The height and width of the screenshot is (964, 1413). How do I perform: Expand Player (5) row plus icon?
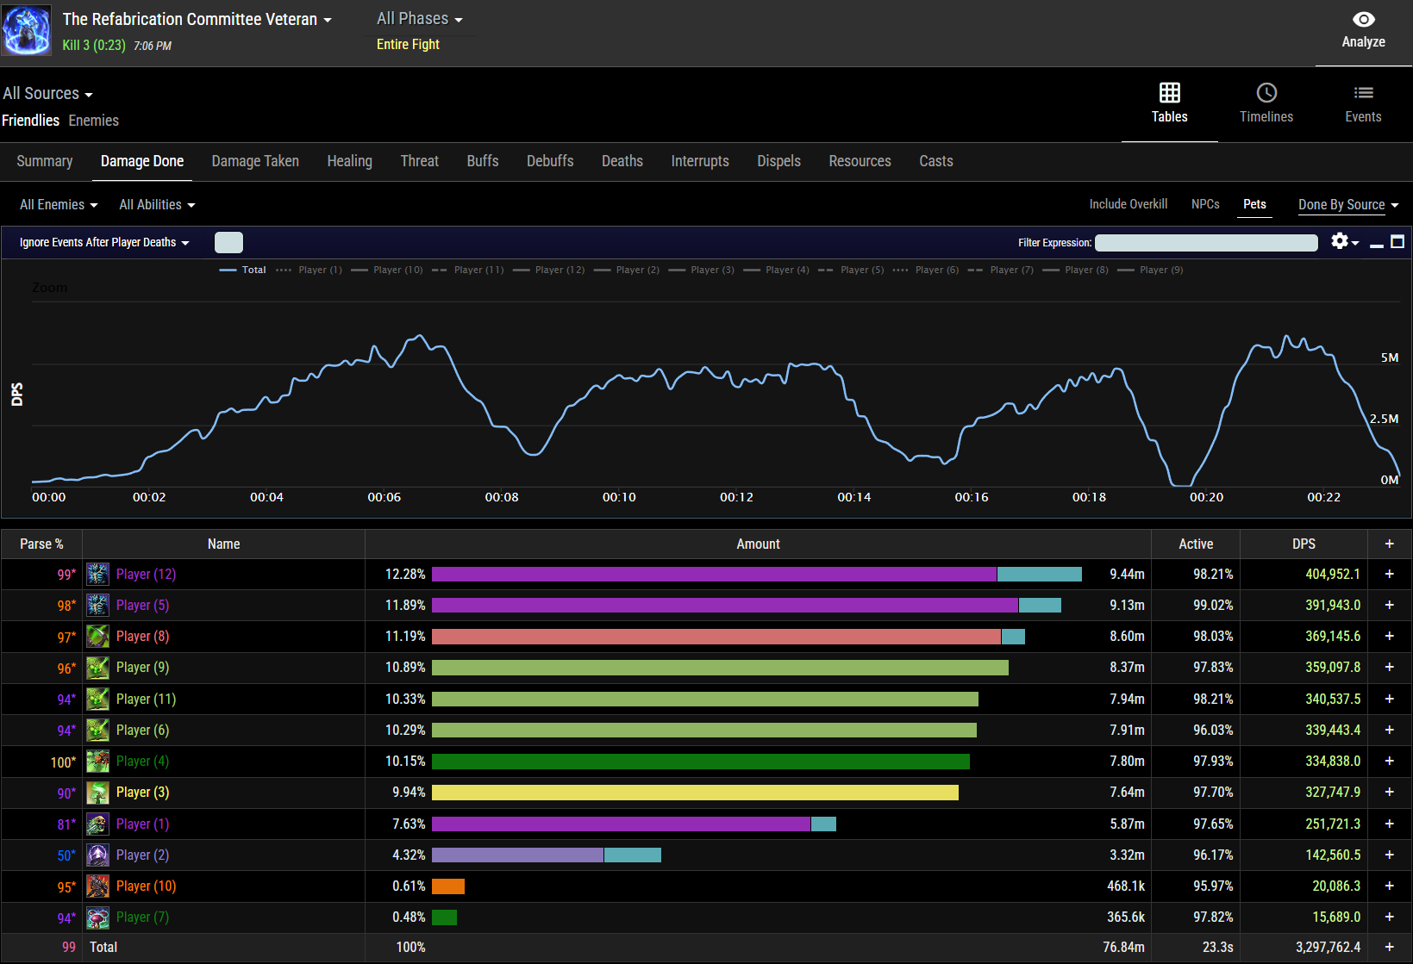[1389, 606]
